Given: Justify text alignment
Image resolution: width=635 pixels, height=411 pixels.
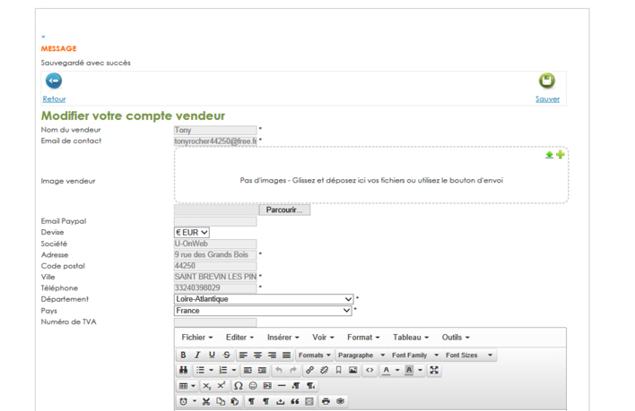Looking at the screenshot, I should (287, 355).
